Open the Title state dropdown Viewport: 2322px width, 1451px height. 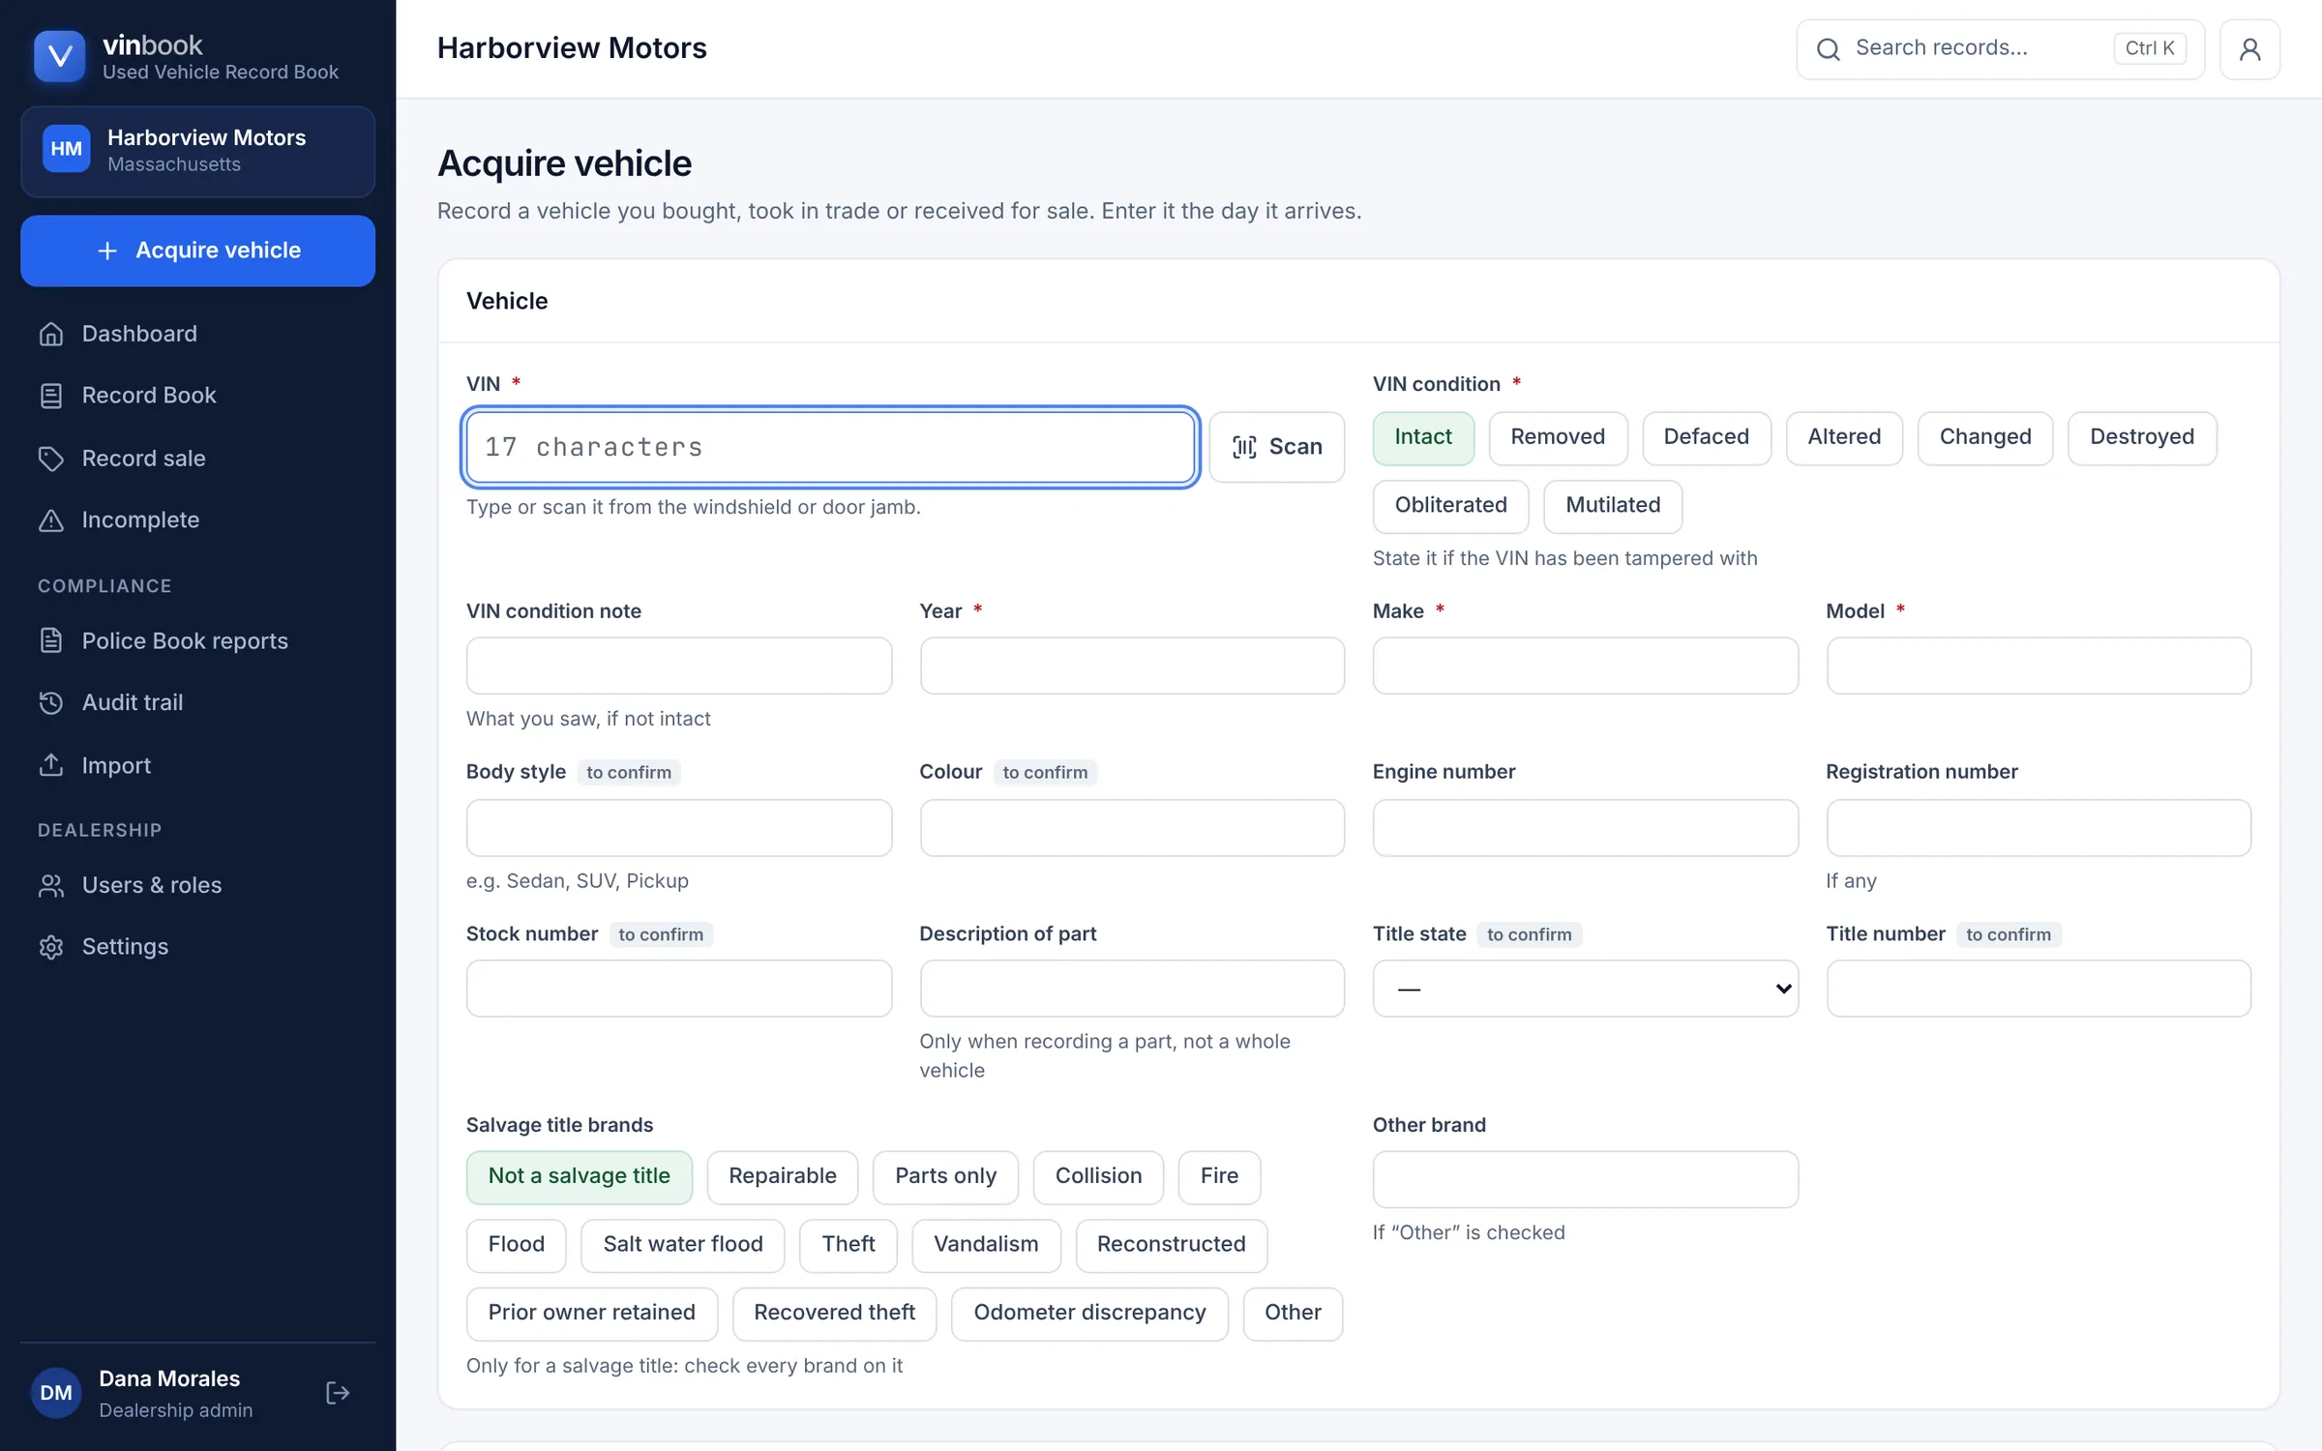[1585, 989]
